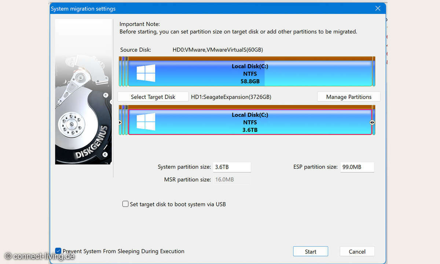
Task: Click the MSR partition size field
Action: (x=232, y=180)
